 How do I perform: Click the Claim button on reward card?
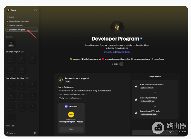[71, 129]
